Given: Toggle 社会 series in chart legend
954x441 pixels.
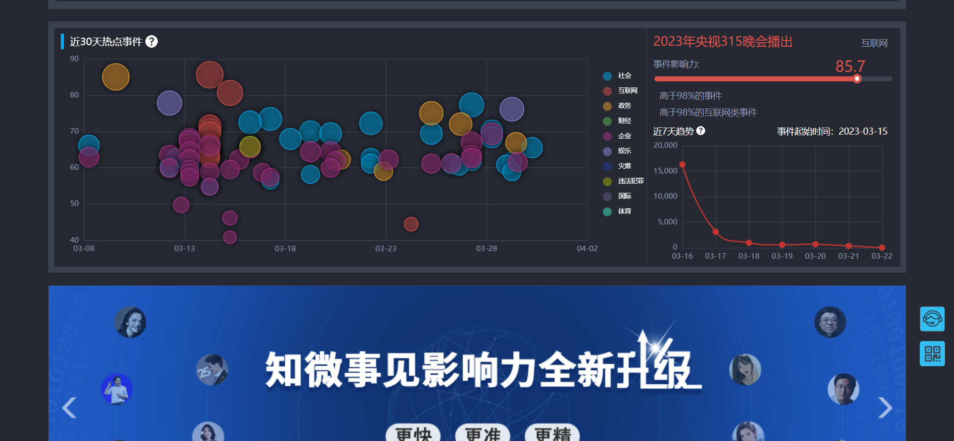Looking at the screenshot, I should point(617,76).
